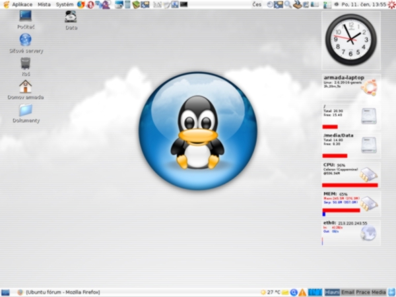Click the 27 °C weather applet
The height and width of the screenshot is (297, 396).
[271, 292]
